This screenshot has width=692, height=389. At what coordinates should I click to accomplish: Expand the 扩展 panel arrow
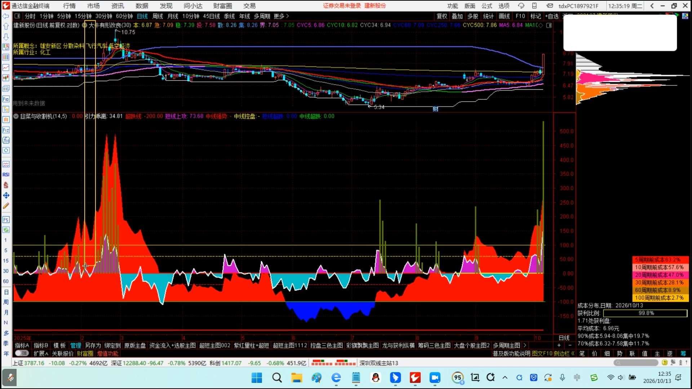(41, 353)
